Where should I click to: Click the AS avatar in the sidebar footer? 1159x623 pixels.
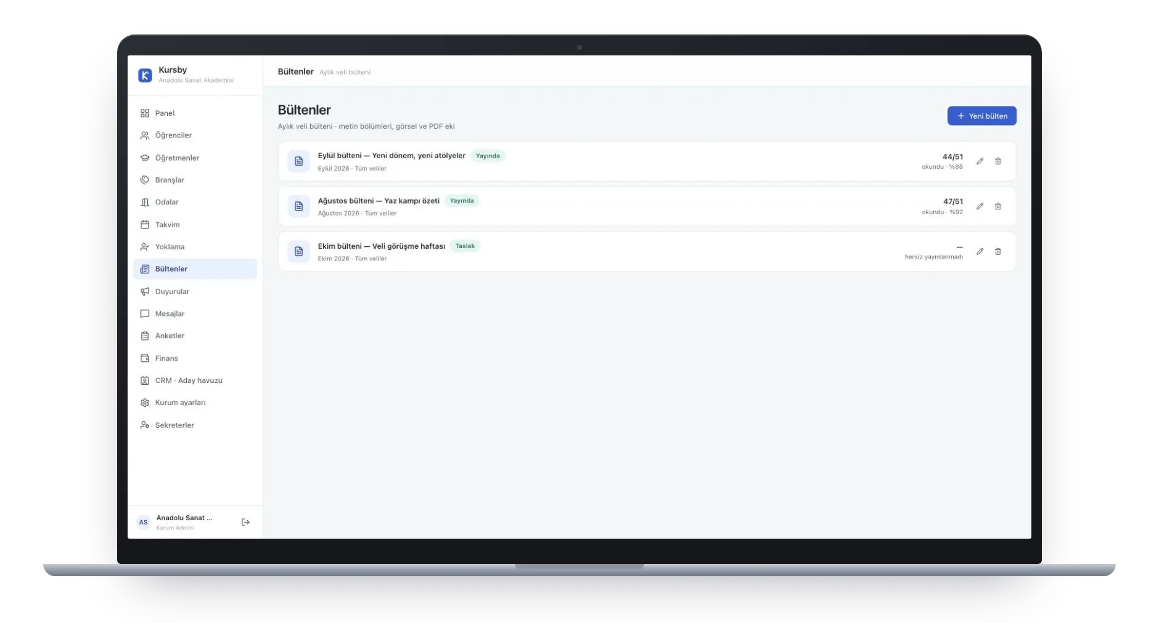click(x=143, y=523)
